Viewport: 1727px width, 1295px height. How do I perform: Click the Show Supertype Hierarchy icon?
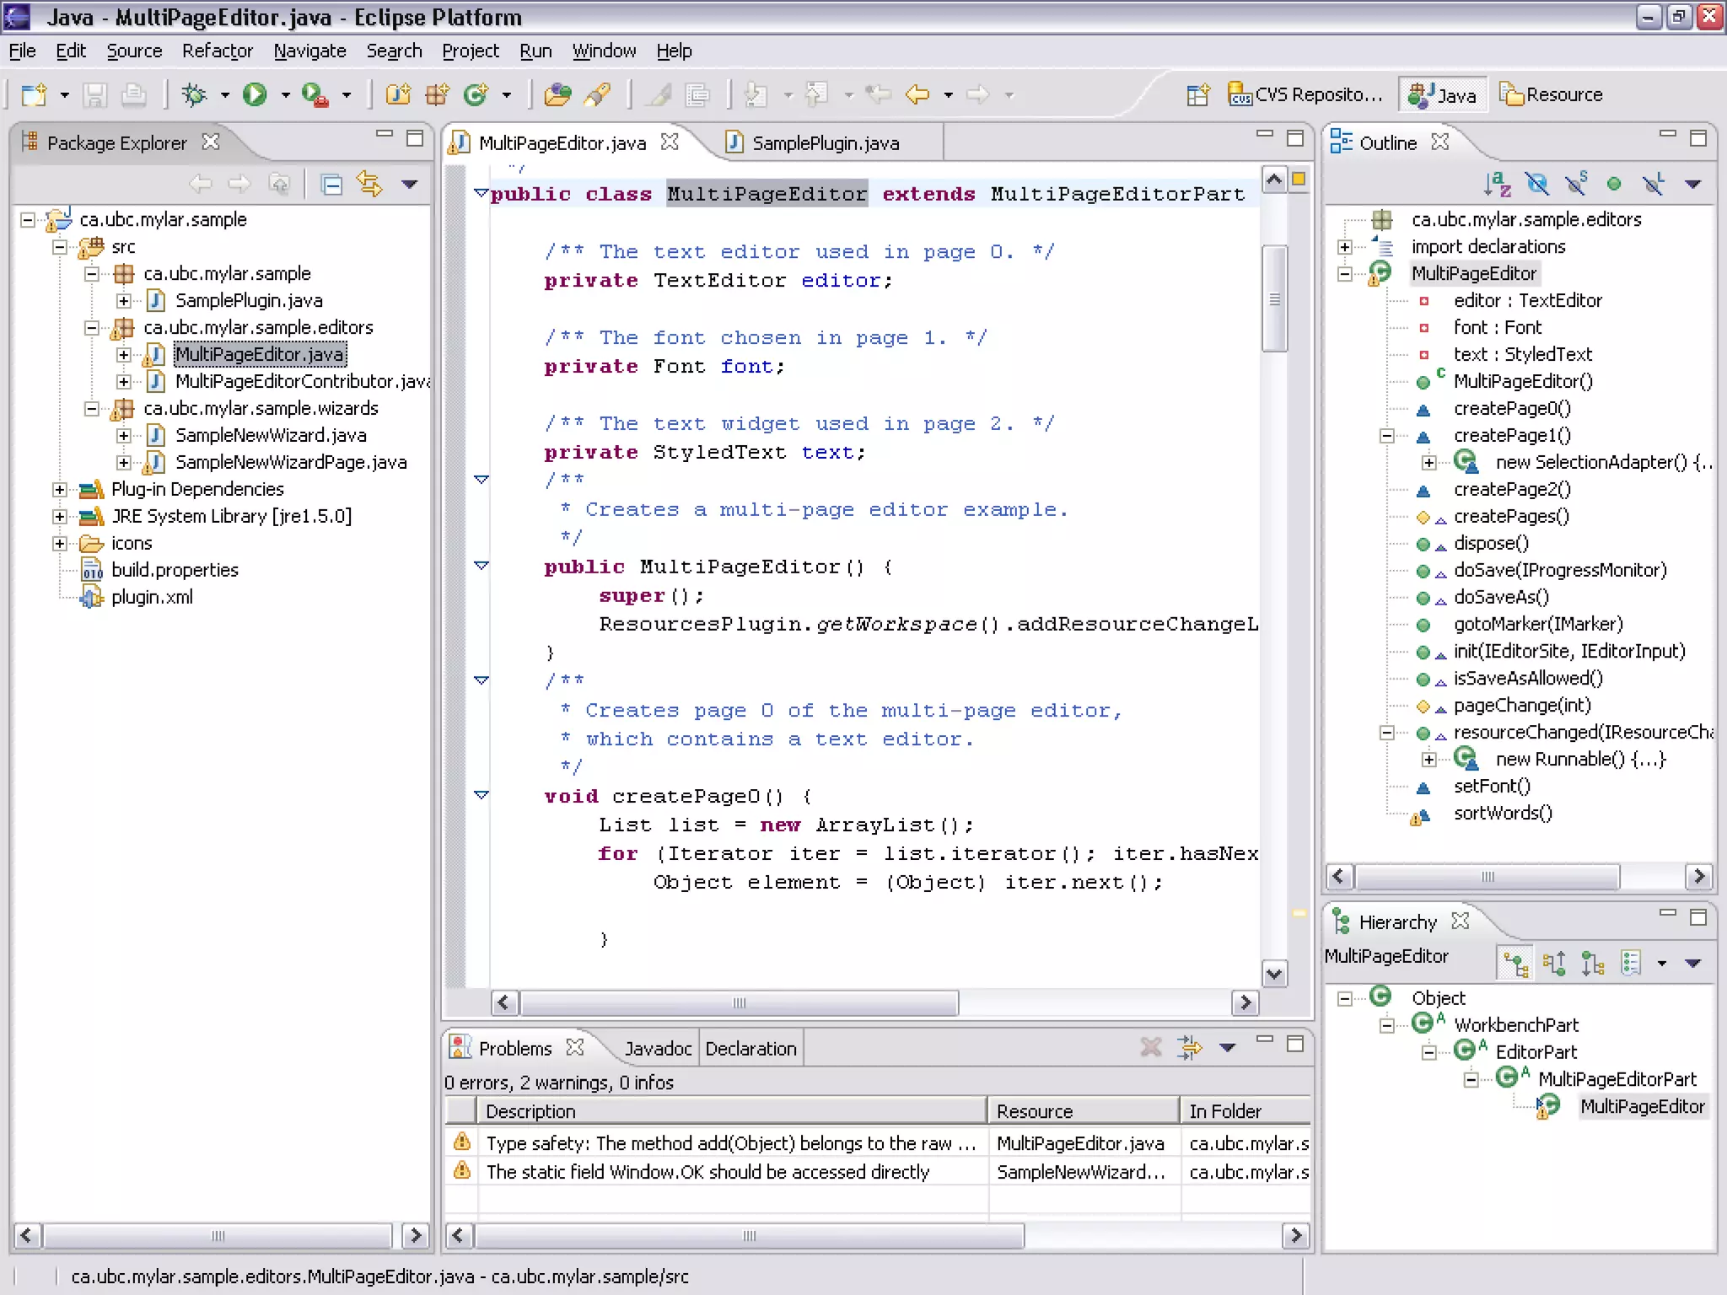(x=1554, y=963)
